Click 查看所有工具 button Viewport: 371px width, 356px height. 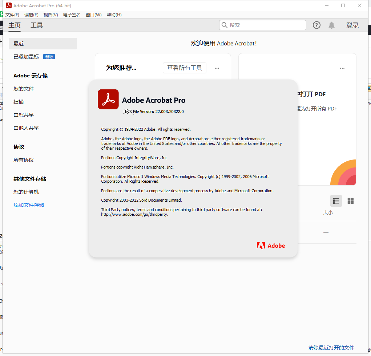click(x=184, y=68)
